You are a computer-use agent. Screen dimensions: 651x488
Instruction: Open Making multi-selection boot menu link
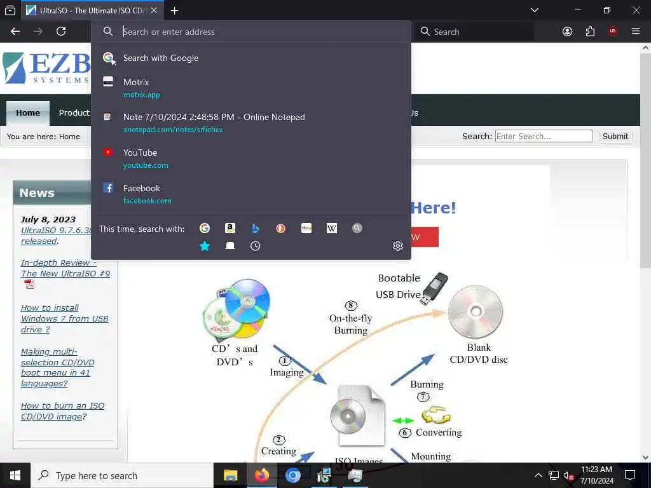(x=58, y=368)
